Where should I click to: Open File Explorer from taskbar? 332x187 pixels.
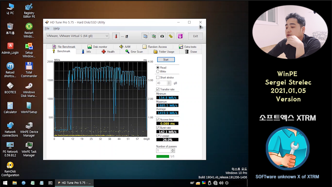click(x=15, y=183)
